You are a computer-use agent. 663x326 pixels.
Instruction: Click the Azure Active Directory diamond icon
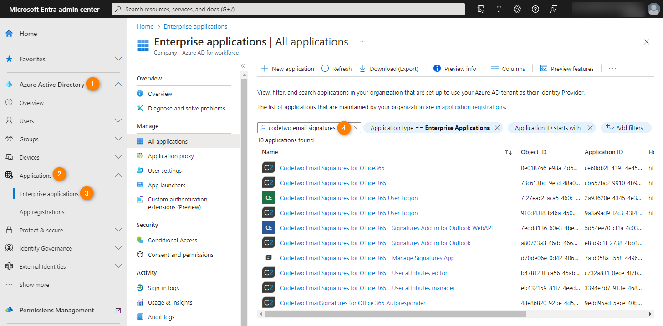click(x=9, y=85)
